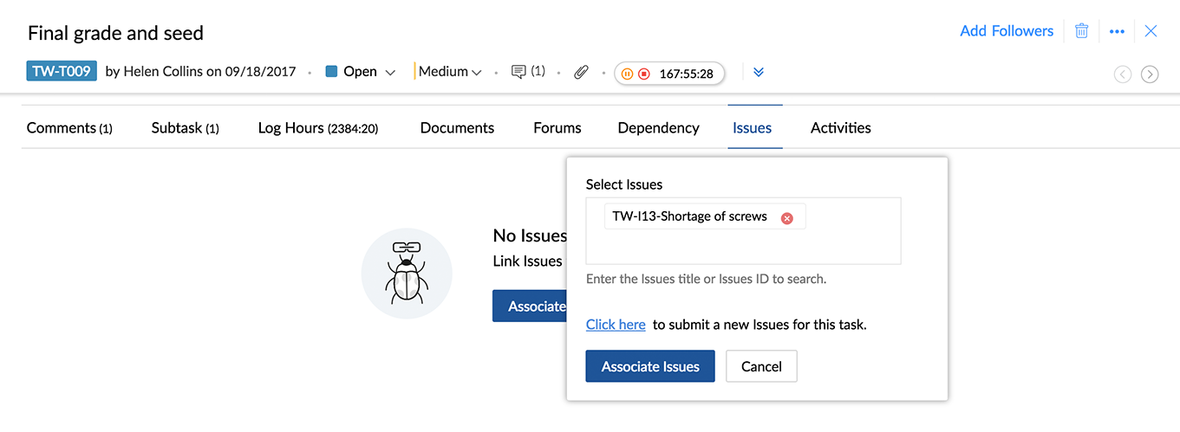This screenshot has width=1180, height=432.
Task: Open the Activities tab
Action: click(x=841, y=128)
